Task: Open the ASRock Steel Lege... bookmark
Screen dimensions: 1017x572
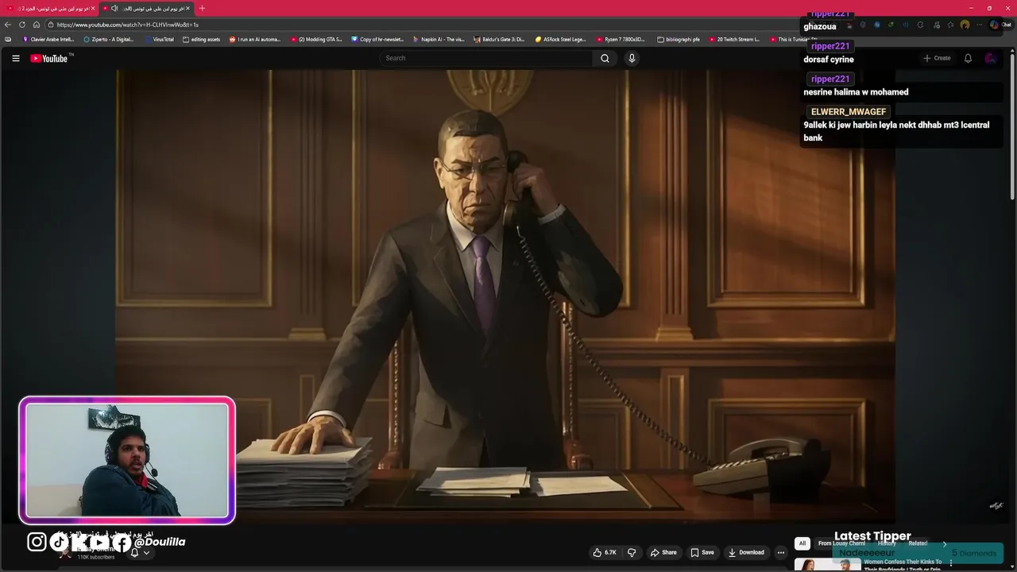Action: point(561,39)
